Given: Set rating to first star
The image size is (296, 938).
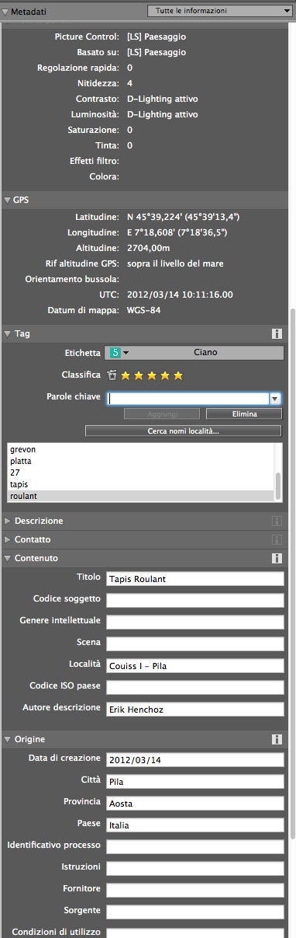Looking at the screenshot, I should pos(126,375).
